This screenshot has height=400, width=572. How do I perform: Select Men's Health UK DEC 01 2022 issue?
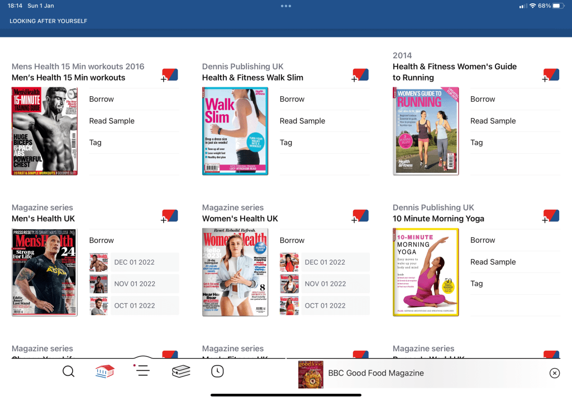point(134,262)
